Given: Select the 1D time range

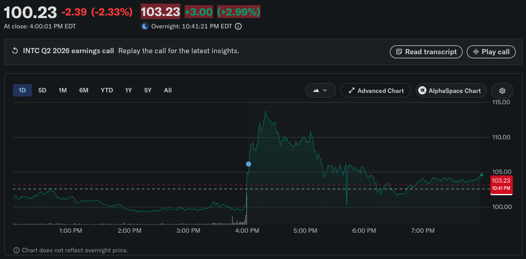Looking at the screenshot, I should point(23,90).
